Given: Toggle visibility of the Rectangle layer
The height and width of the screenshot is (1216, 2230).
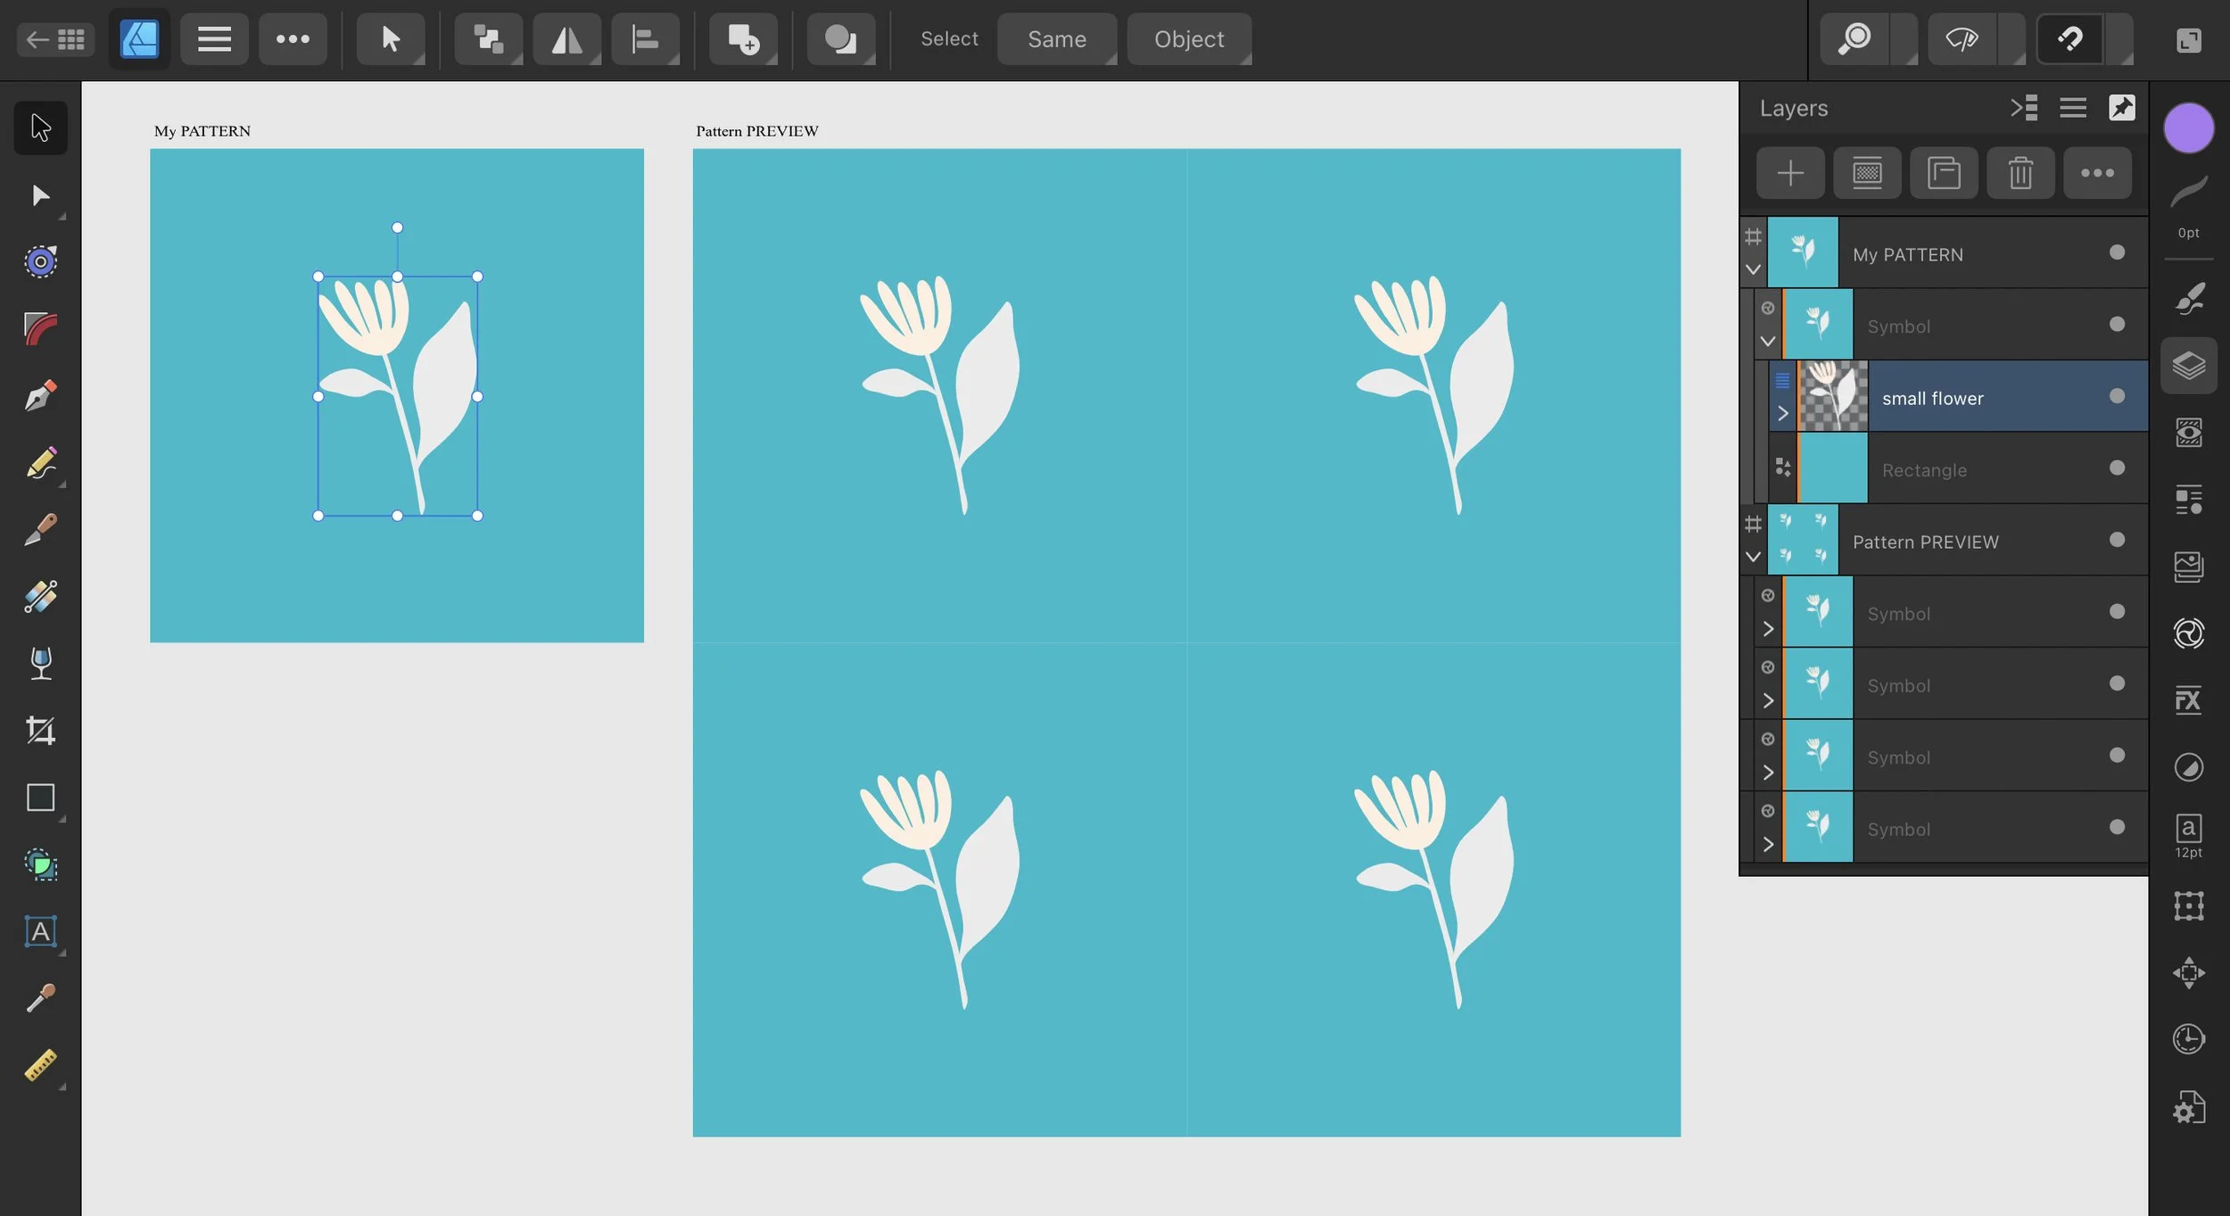Looking at the screenshot, I should point(2116,467).
